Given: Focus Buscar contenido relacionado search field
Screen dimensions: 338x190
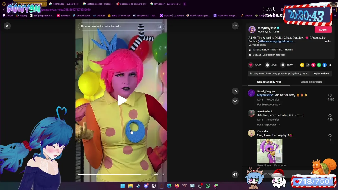Looking at the screenshot, I should tap(116, 26).
